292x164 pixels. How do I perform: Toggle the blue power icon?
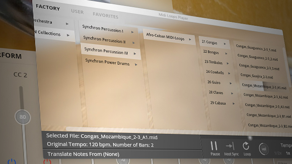pyautogui.click(x=12, y=161)
